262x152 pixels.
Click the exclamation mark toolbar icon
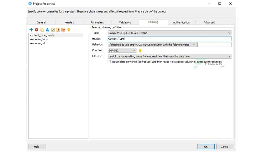pyautogui.click(x=58, y=30)
